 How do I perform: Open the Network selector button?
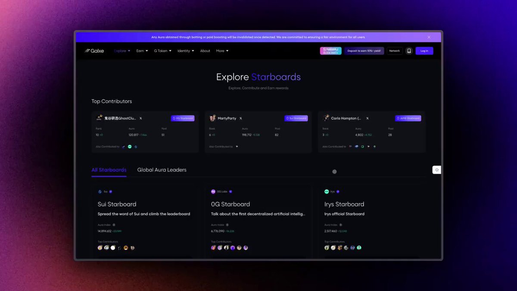[x=395, y=51]
